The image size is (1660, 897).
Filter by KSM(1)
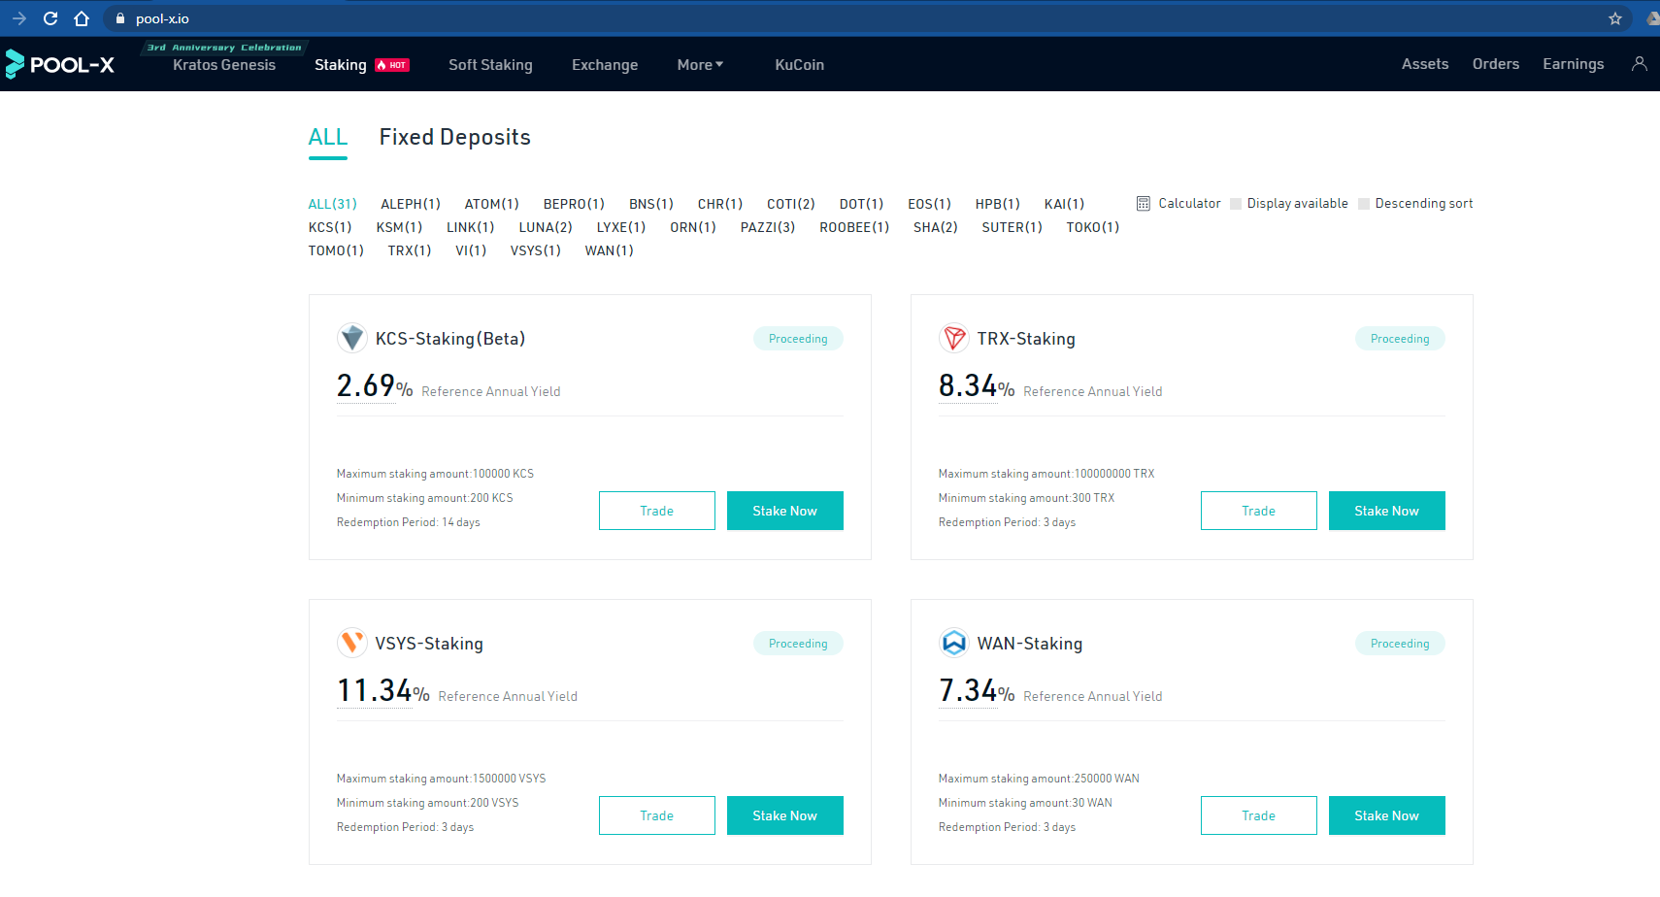click(x=399, y=227)
